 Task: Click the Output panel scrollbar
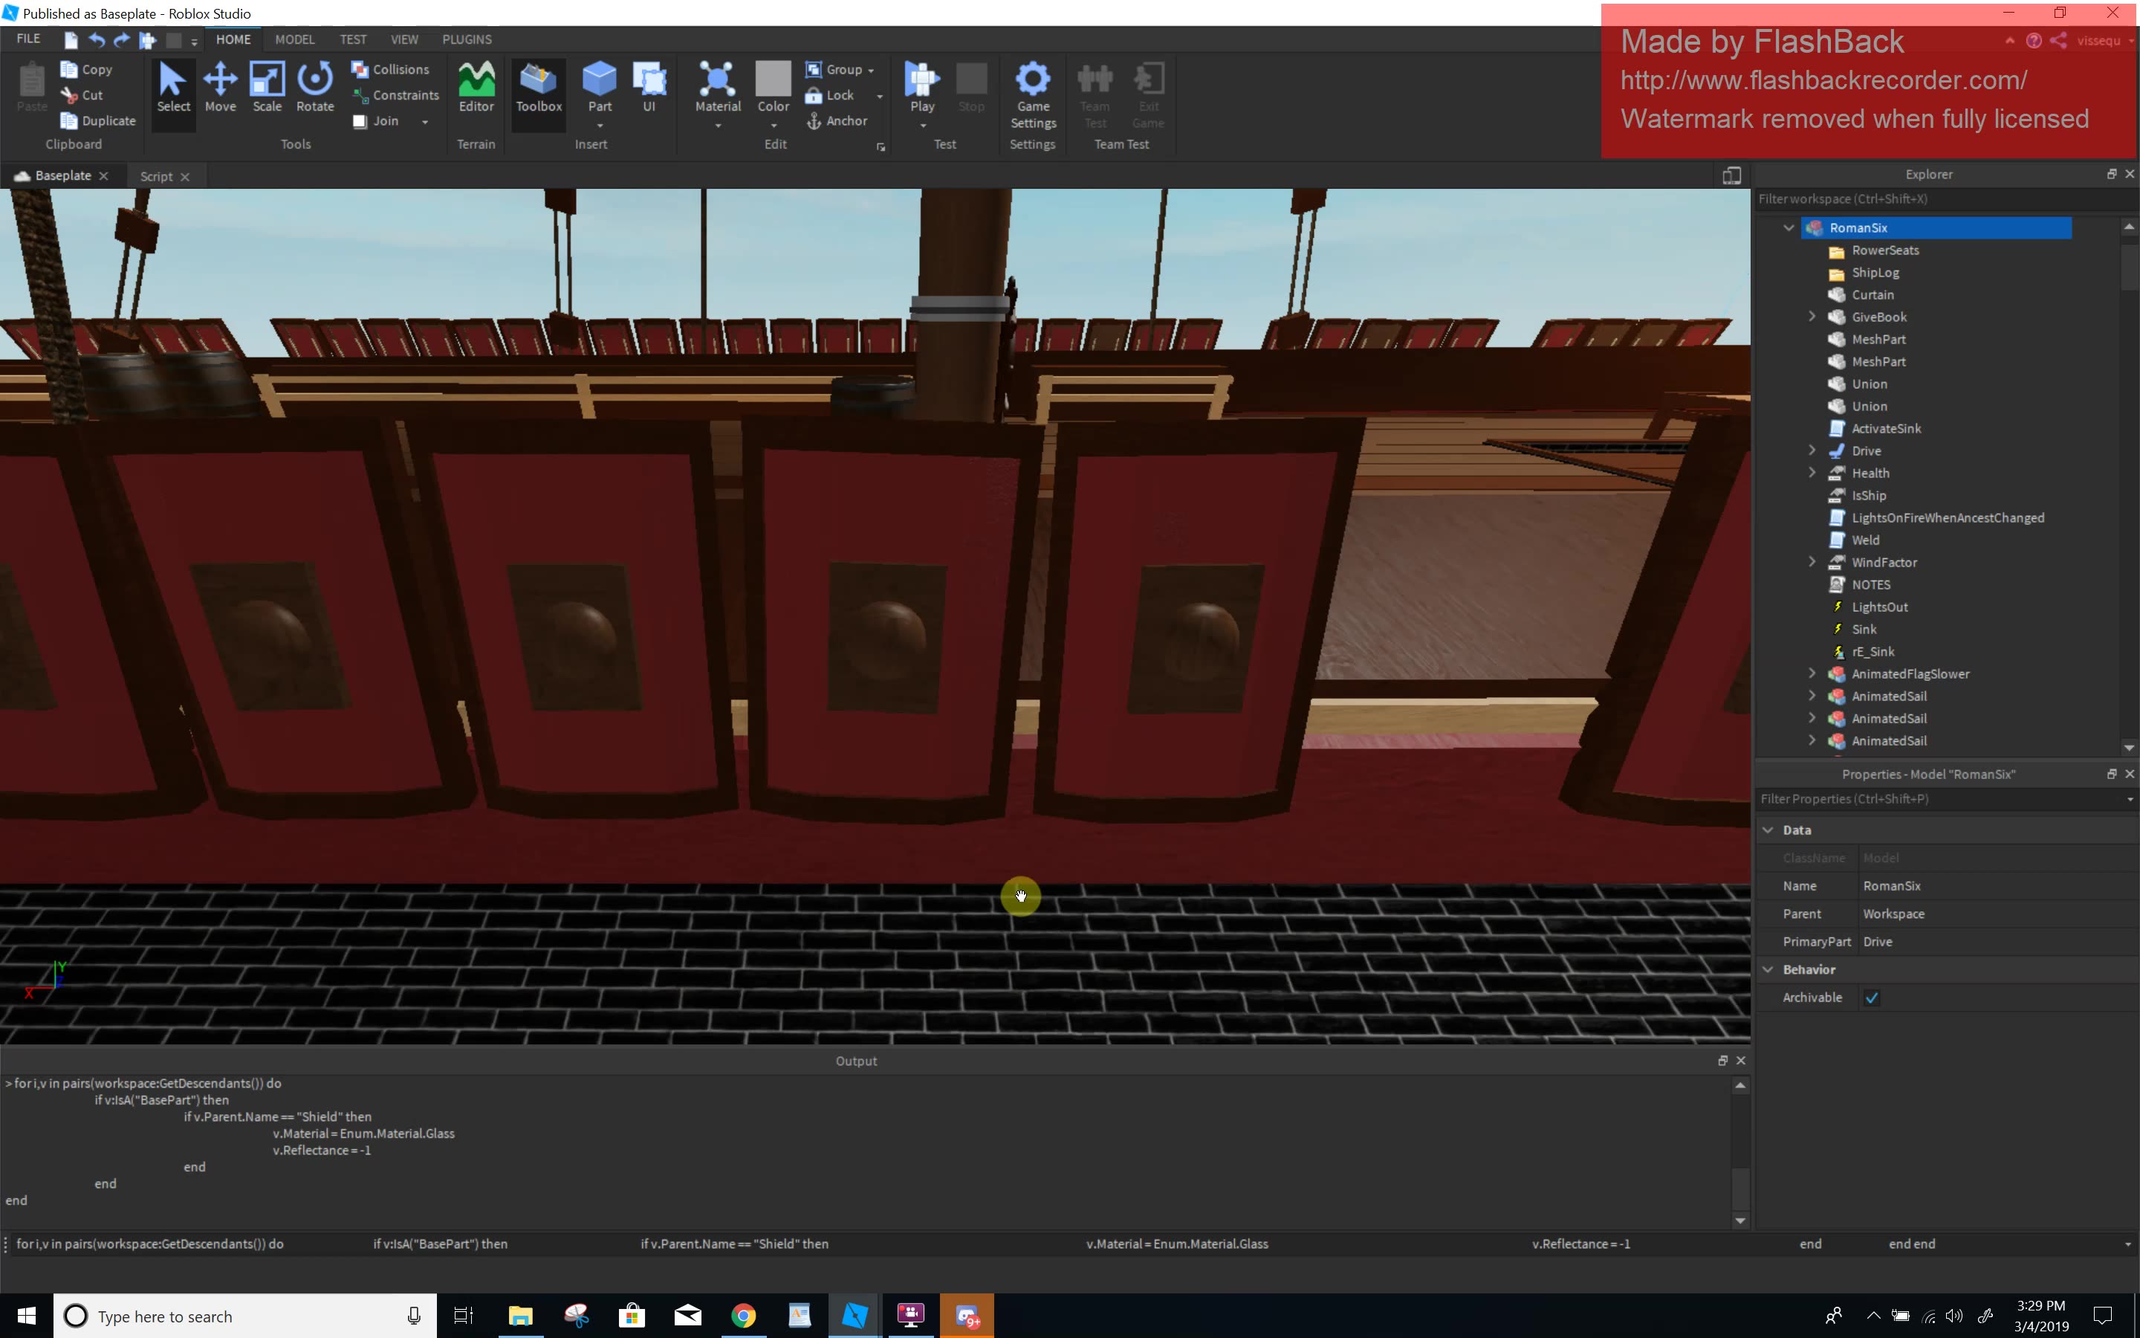1739,1188
